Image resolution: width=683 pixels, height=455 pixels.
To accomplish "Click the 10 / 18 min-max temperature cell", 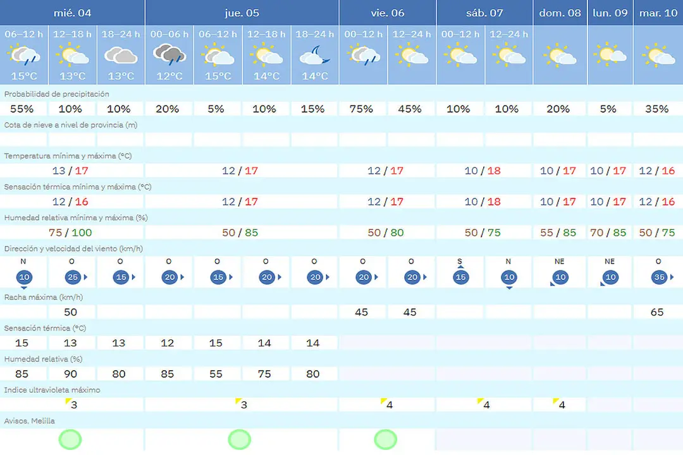I will (483, 171).
